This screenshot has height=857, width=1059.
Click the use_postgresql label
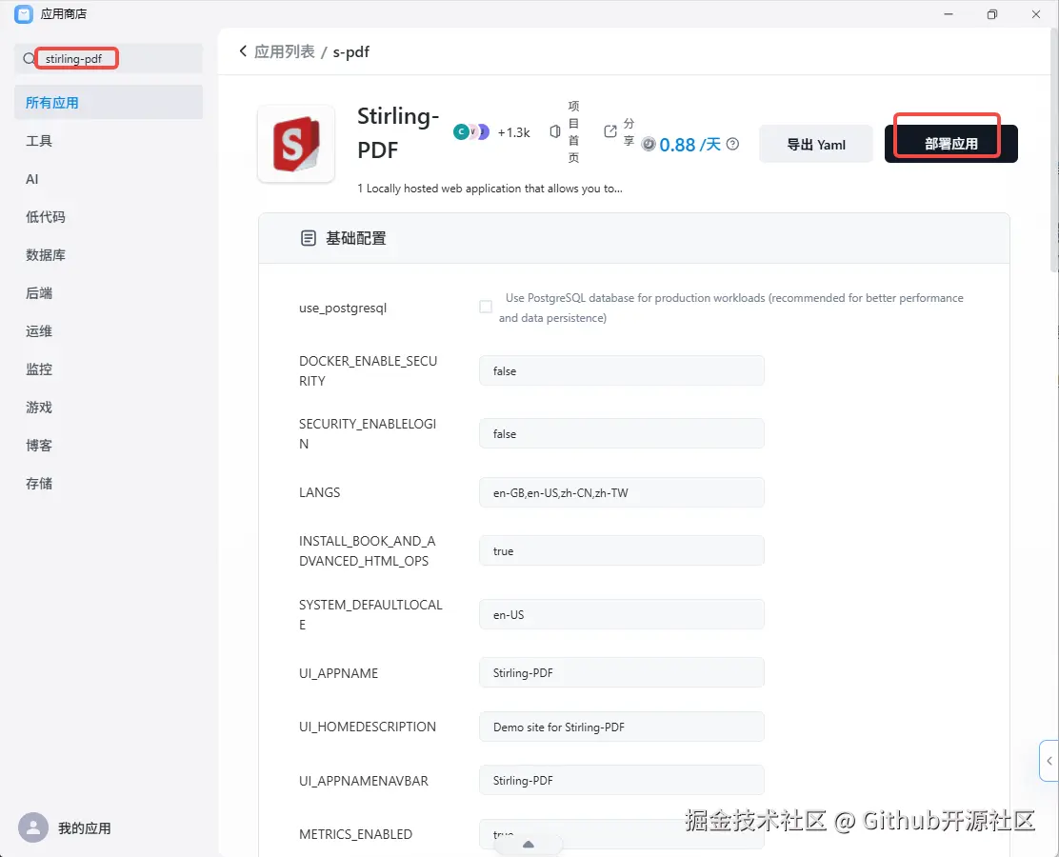(343, 308)
